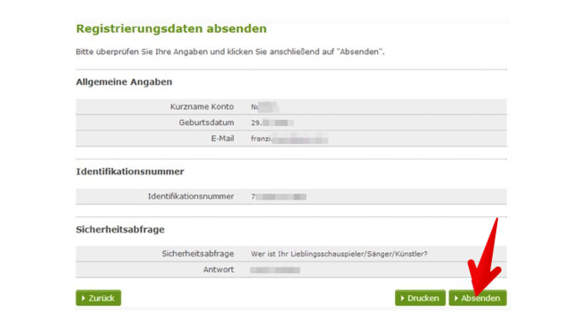576x324 pixels.
Task: Click the blurred e-mail value starting with franzi
Action: coord(289,138)
